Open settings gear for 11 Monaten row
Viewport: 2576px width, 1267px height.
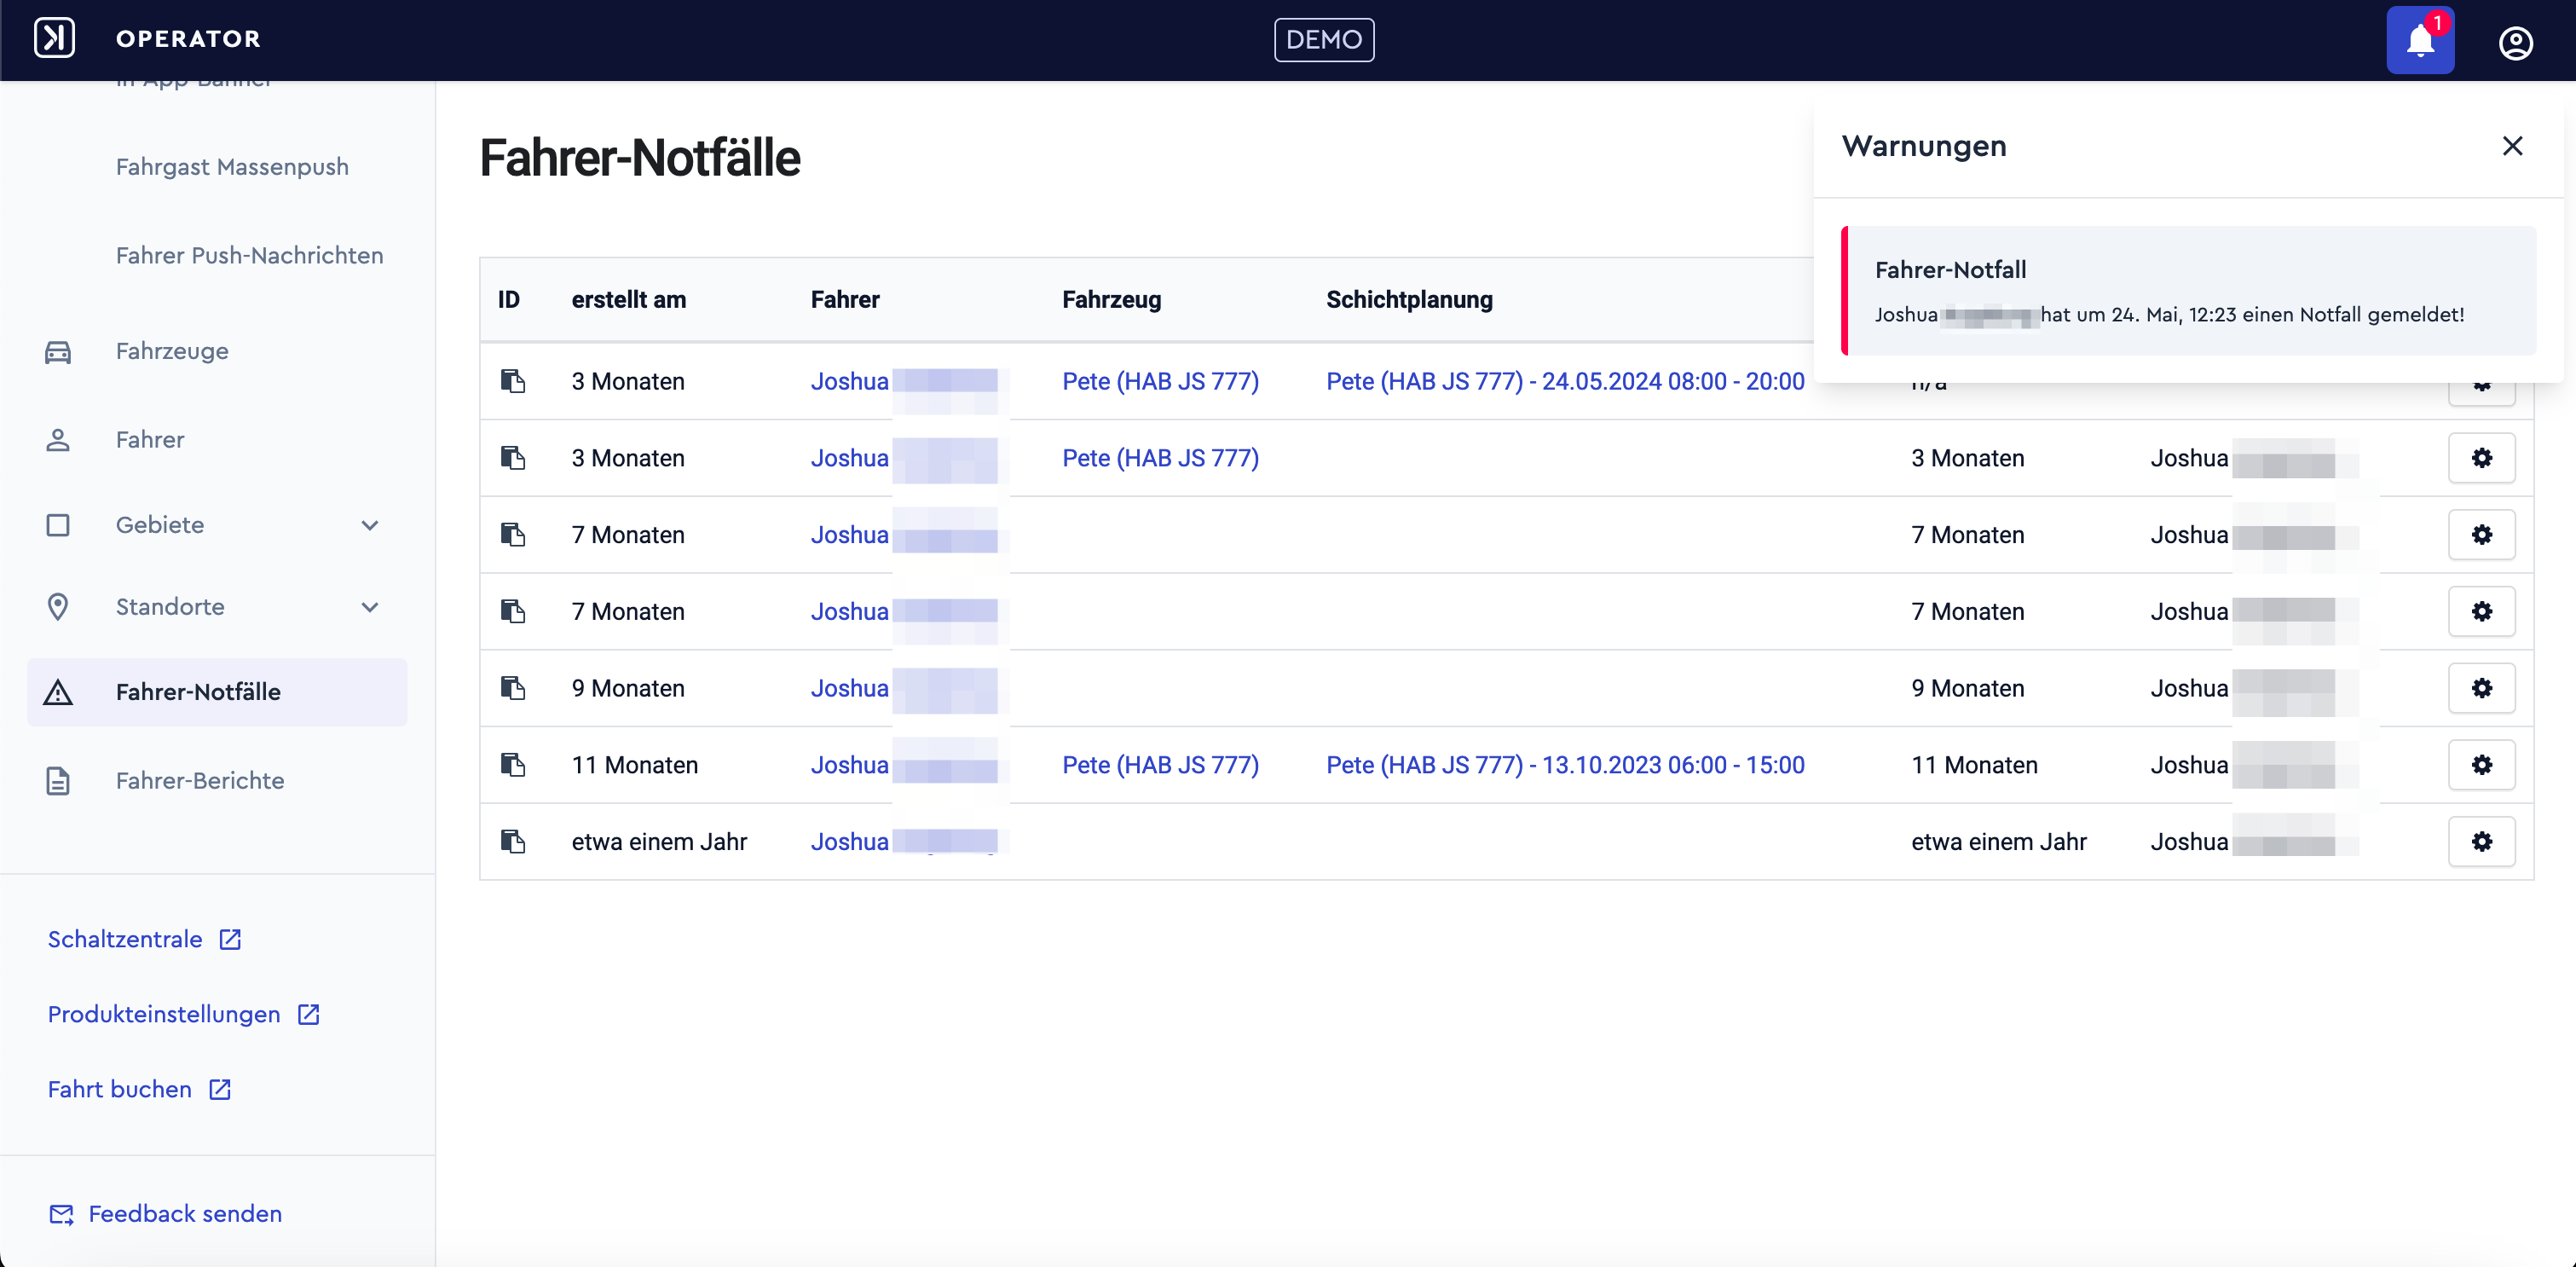pyautogui.click(x=2481, y=765)
